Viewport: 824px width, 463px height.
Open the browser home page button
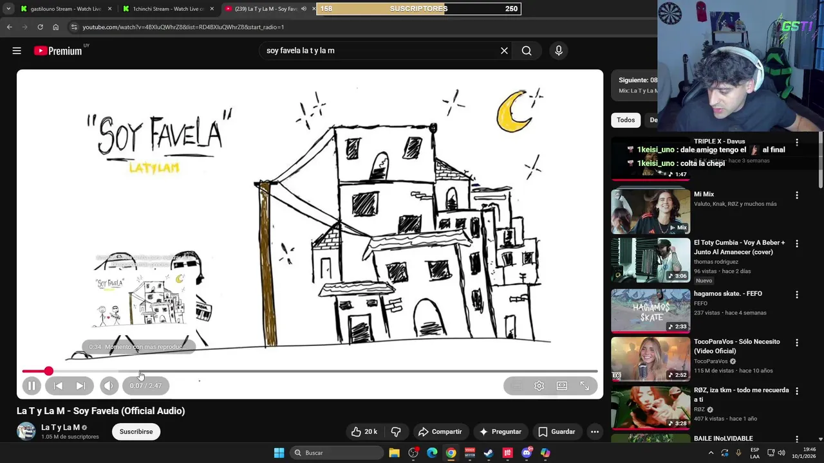(55, 27)
